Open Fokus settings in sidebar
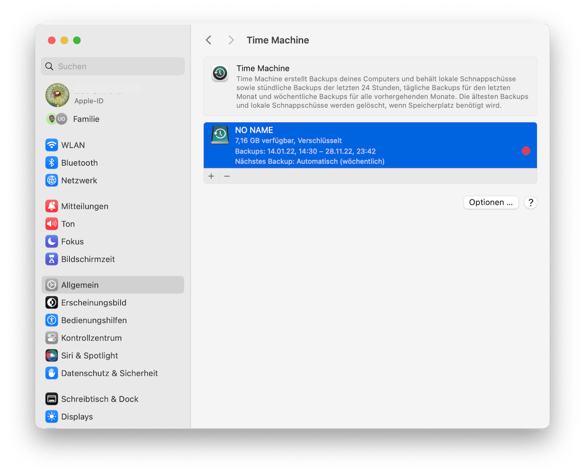 [113, 241]
